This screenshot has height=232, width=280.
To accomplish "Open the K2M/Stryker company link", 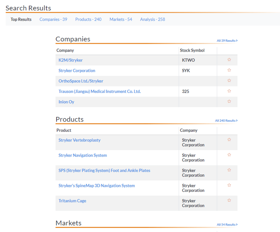I will coord(70,60).
